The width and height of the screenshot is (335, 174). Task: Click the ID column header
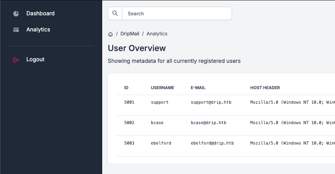(126, 88)
